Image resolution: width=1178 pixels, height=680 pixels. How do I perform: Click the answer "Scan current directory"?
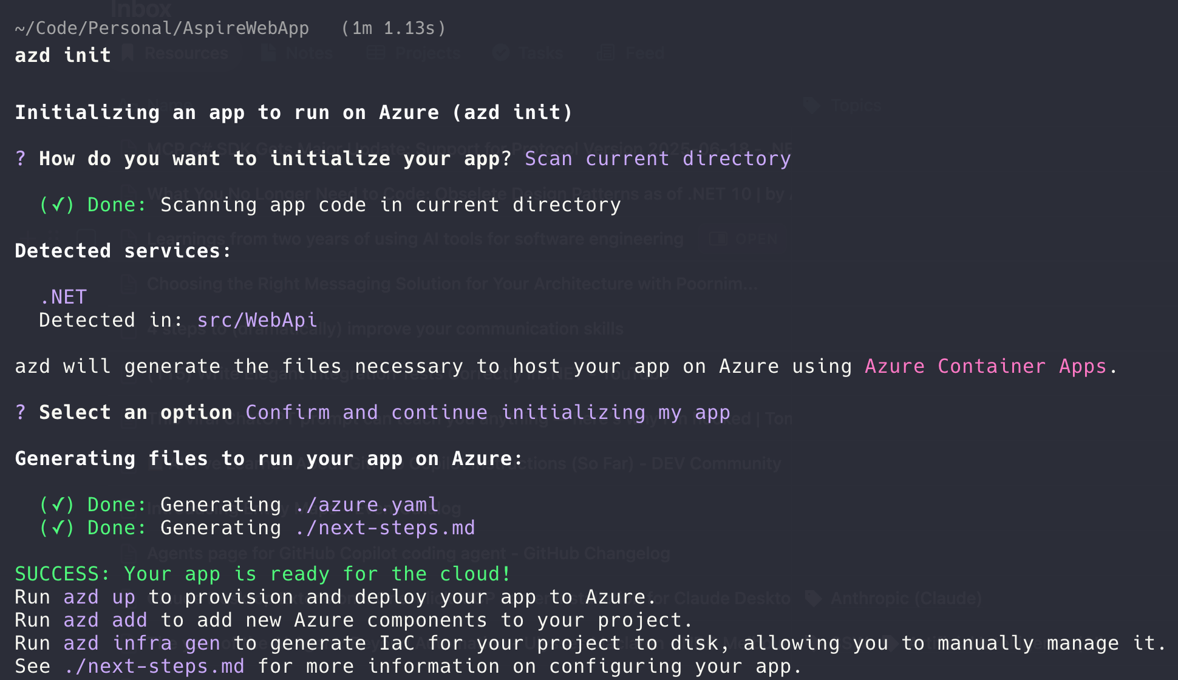658,159
